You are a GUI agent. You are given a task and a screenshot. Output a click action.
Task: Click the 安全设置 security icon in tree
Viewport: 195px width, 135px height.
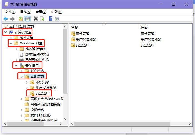pyautogui.click(x=22, y=66)
